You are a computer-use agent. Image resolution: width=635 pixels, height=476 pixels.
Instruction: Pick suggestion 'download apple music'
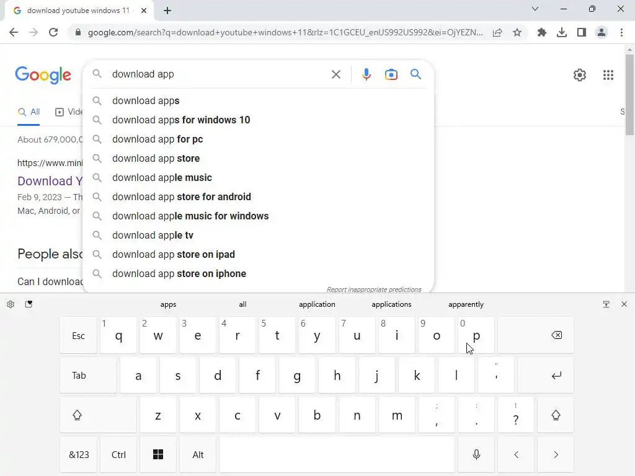(258, 178)
